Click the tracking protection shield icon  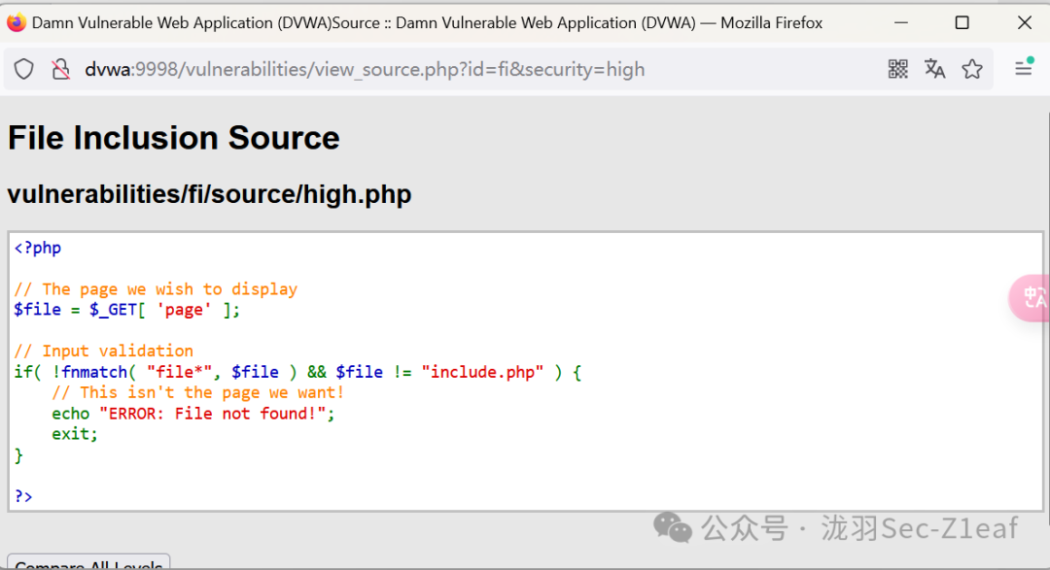[24, 69]
